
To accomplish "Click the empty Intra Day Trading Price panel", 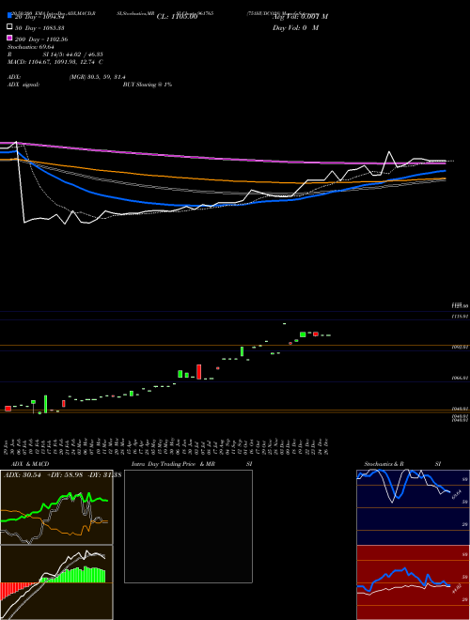I will (188, 526).
